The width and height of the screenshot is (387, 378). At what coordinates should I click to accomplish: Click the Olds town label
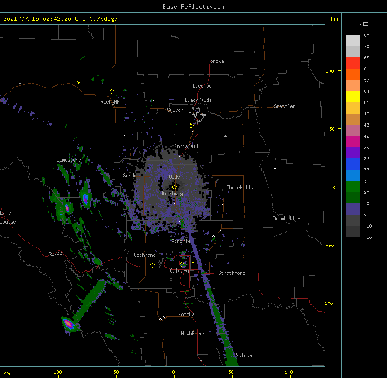pos(174,177)
